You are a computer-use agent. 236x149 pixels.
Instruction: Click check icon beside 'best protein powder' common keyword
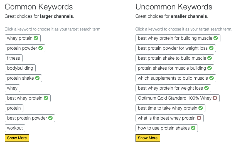coord(50,118)
